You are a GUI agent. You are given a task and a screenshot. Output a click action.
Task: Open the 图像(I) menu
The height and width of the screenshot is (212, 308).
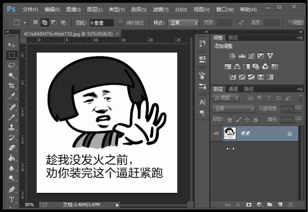[73, 9]
